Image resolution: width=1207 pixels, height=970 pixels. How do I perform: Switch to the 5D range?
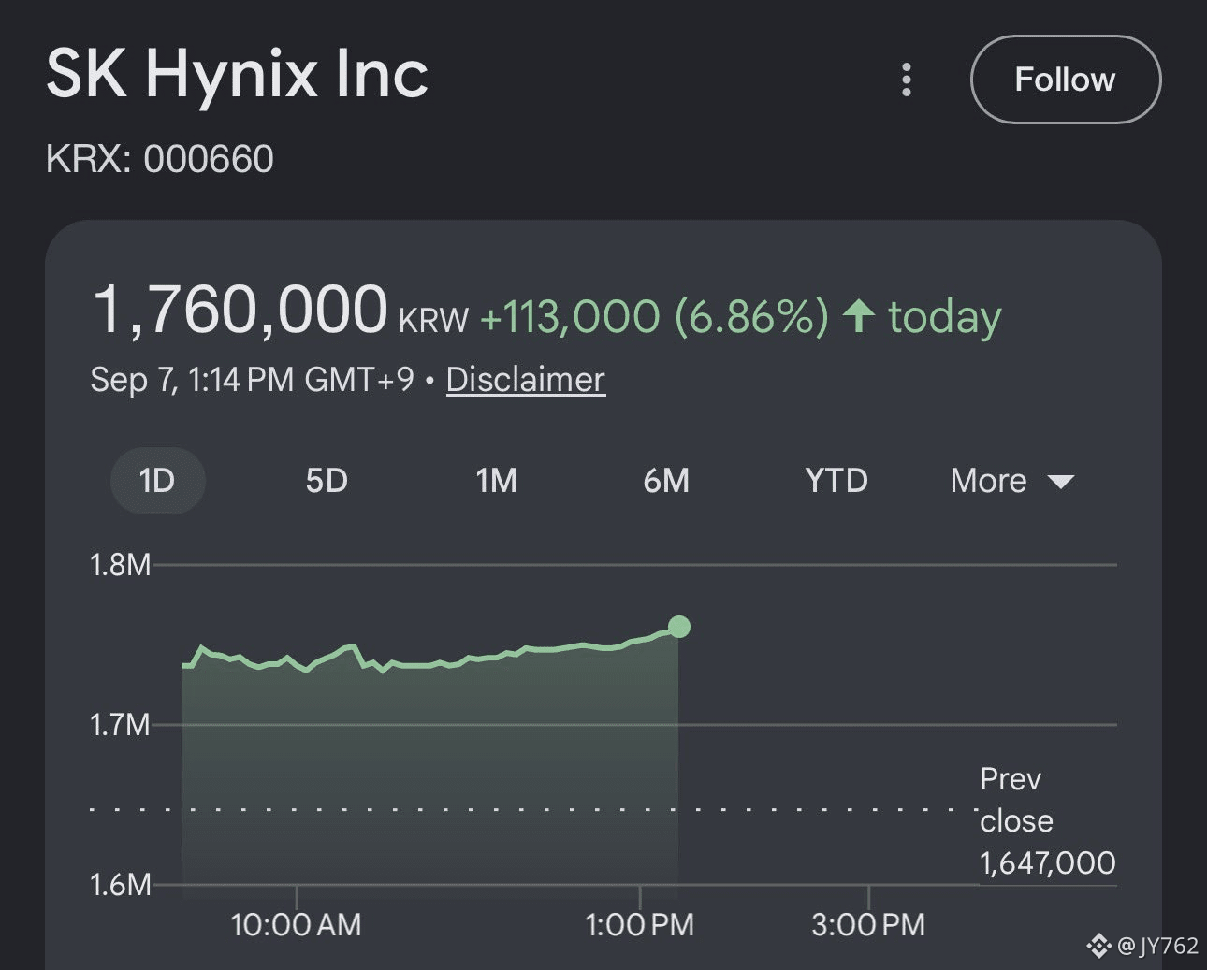coord(327,481)
